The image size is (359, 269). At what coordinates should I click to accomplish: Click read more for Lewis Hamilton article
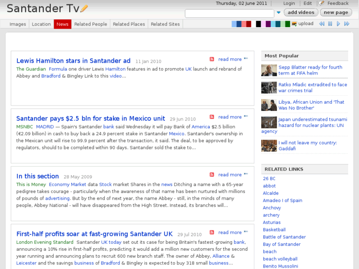[x=230, y=59]
